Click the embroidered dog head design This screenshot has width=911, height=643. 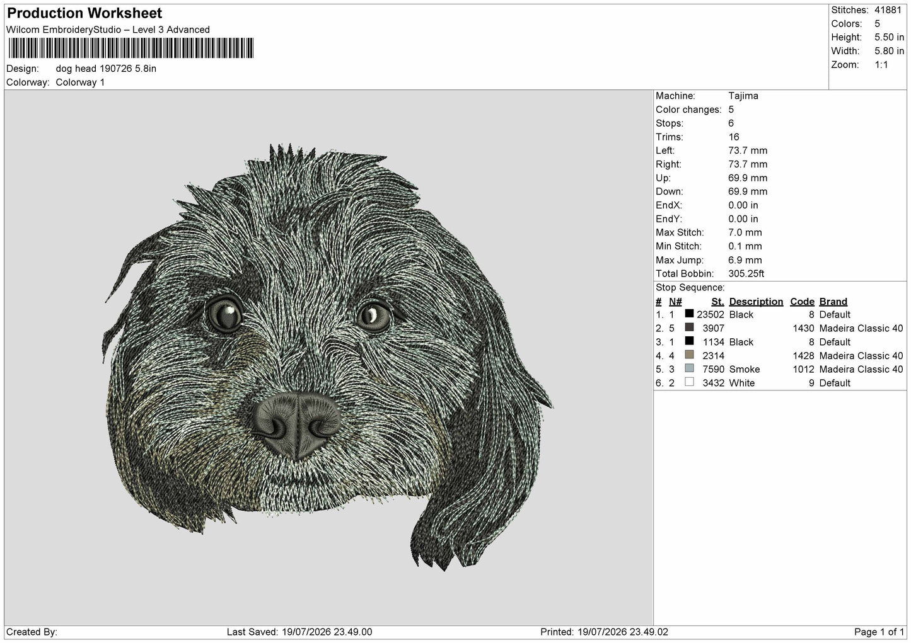pos(328,359)
